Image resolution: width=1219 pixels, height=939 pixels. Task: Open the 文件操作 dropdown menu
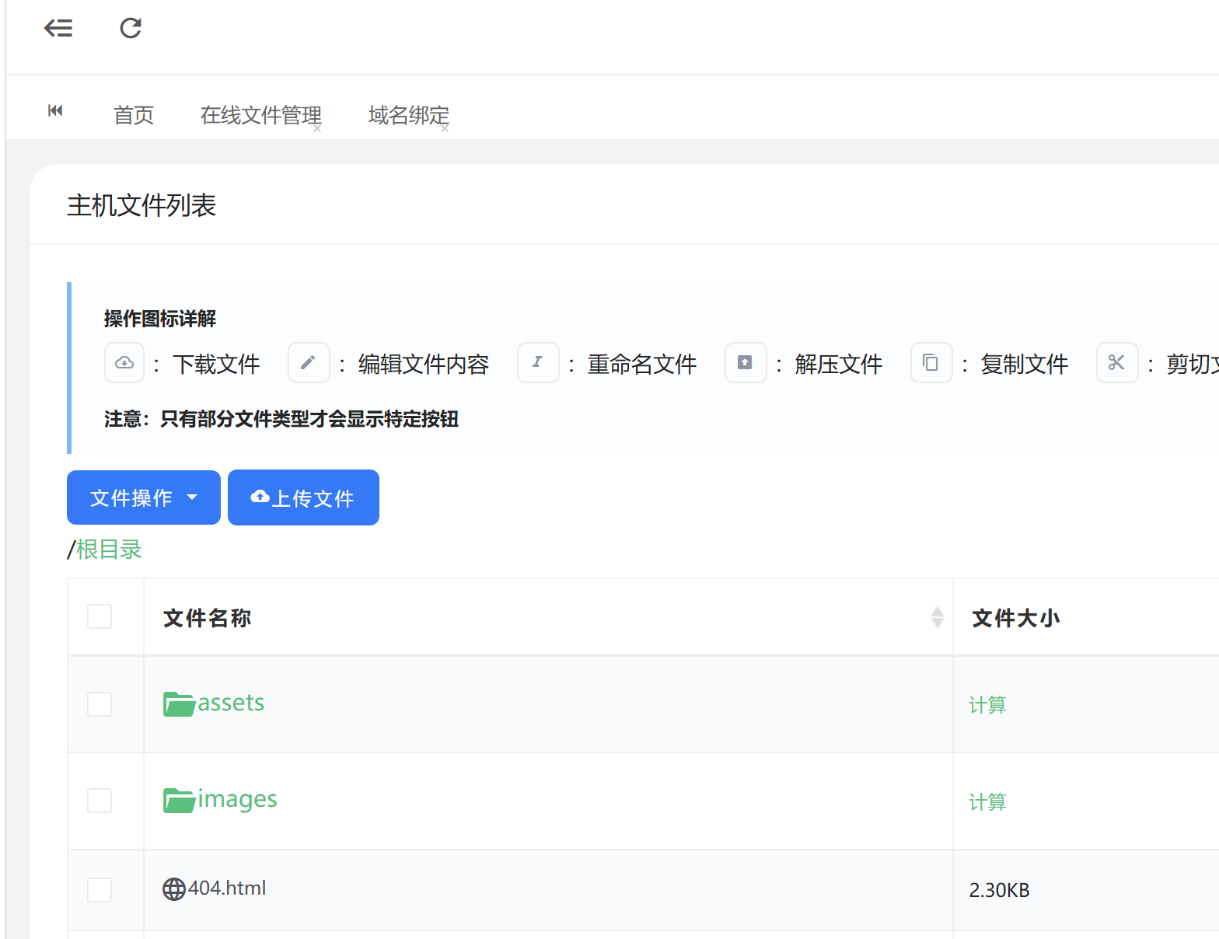point(144,497)
